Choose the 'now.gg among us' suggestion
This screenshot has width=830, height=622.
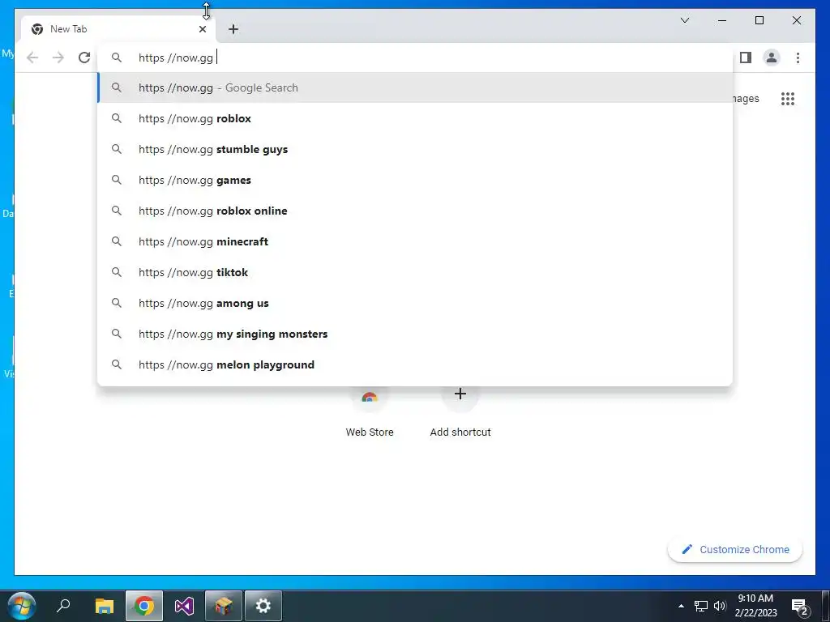416,303
